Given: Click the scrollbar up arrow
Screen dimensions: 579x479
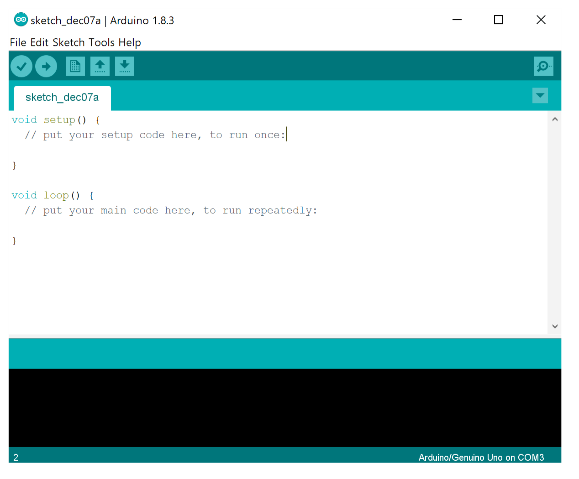Looking at the screenshot, I should coord(555,119).
